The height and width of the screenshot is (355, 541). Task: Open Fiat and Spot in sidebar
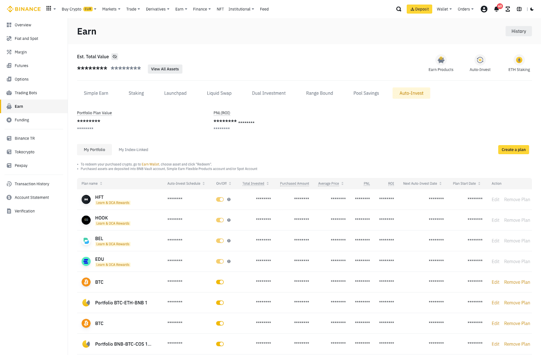click(x=34, y=39)
